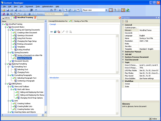Toggle categorized view in Properties panel
The height and width of the screenshot is (121, 161).
point(123,21)
